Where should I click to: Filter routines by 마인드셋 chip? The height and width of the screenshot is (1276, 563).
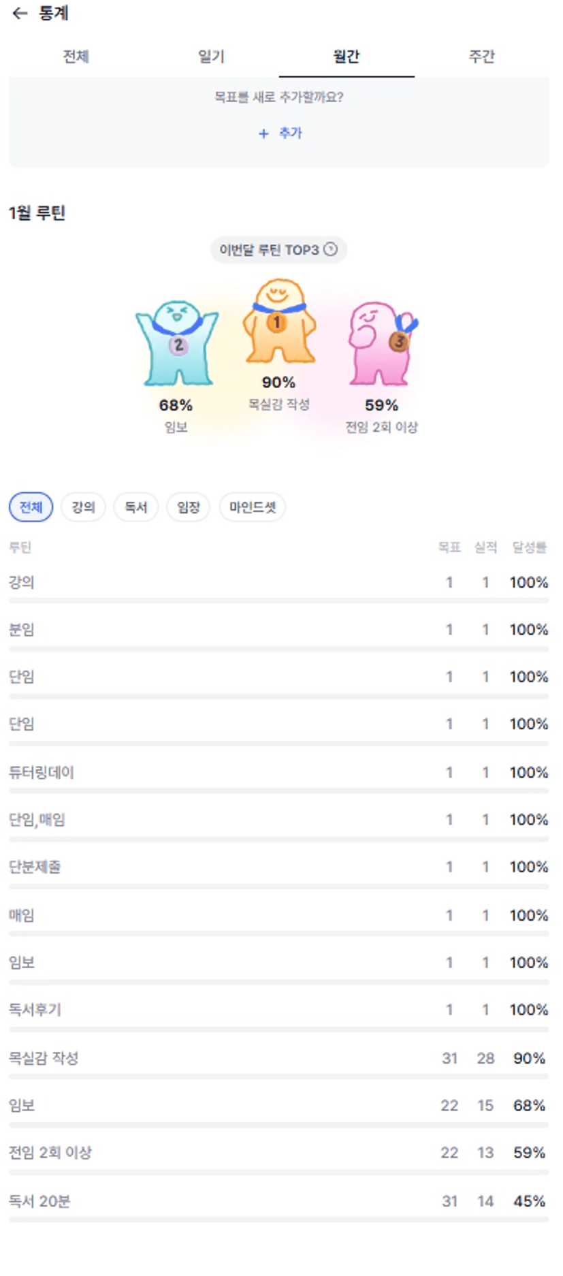pos(252,507)
